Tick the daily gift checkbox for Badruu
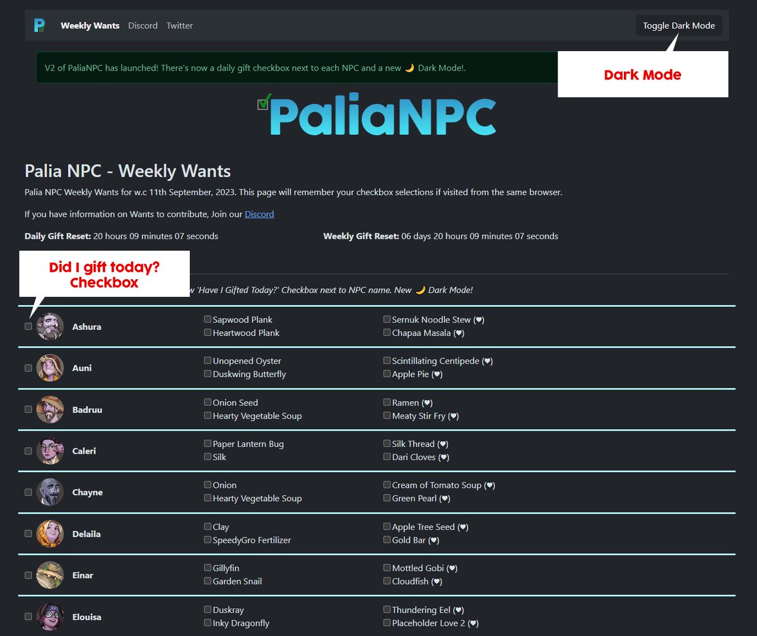 [28, 410]
